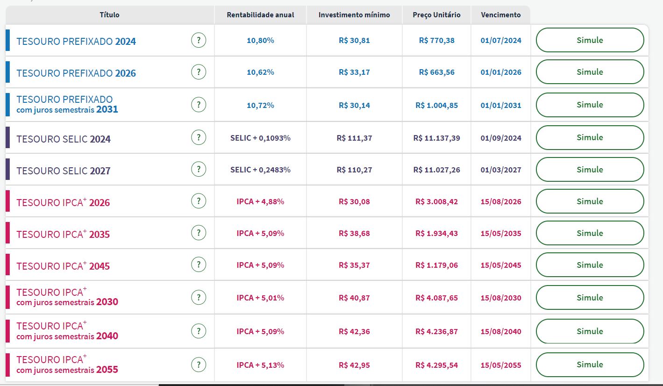Simulate Tesouro Prefixado 2024 investment

pyautogui.click(x=590, y=40)
